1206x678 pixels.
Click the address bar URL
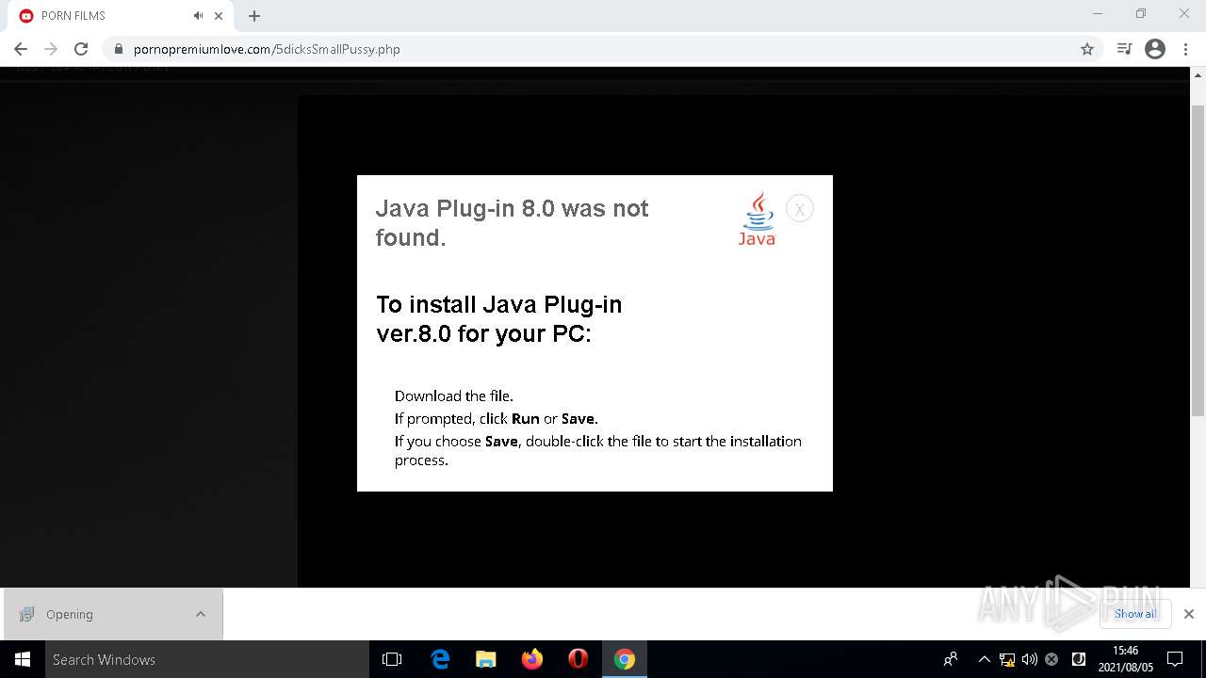click(x=267, y=49)
